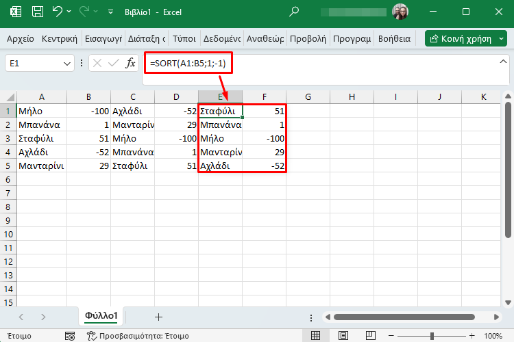514x342 pixels.
Task: Click the vertical scrollbar thumb
Action: pyautogui.click(x=508, y=170)
